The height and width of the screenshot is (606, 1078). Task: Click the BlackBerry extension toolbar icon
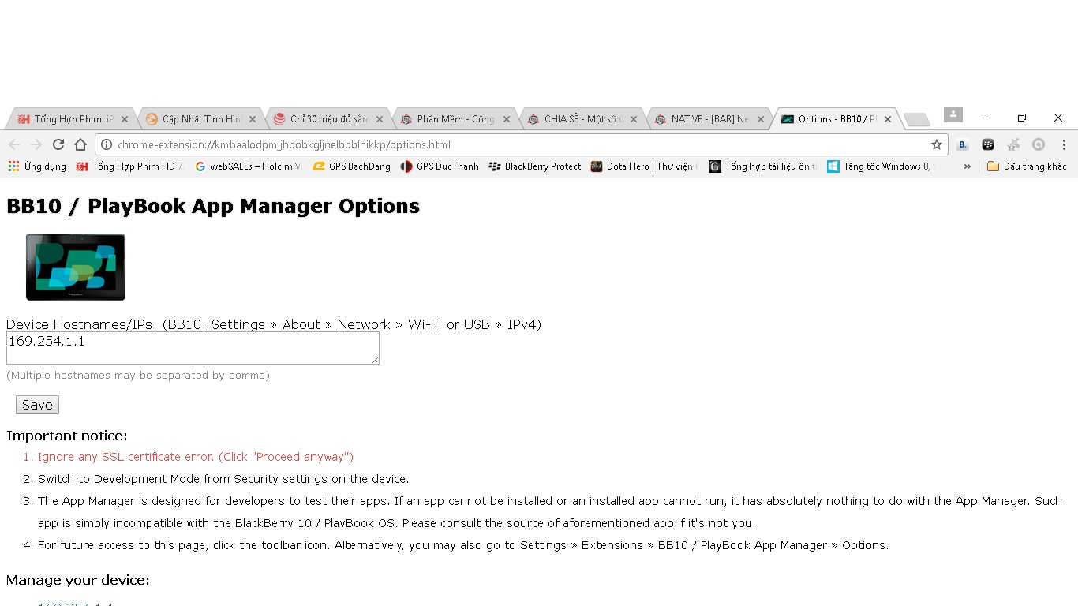(988, 144)
